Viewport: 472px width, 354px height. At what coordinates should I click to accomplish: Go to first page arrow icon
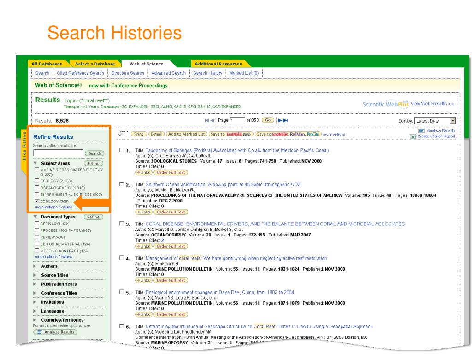click(x=207, y=120)
